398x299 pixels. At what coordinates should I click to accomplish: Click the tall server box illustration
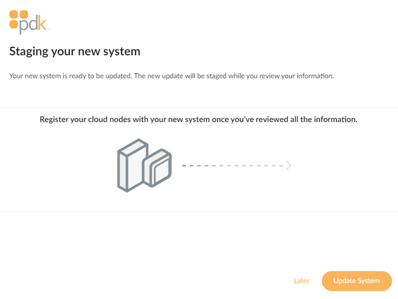pos(132,165)
